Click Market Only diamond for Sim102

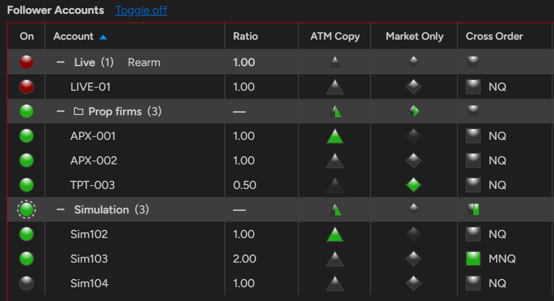413,234
